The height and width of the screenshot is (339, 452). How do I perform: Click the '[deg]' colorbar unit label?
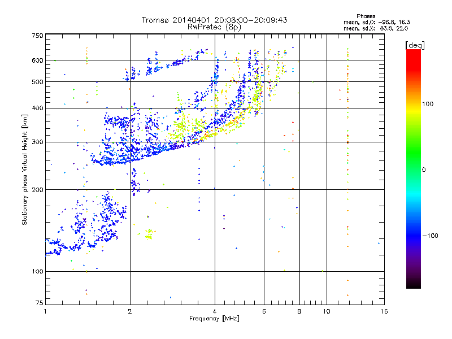[415, 45]
